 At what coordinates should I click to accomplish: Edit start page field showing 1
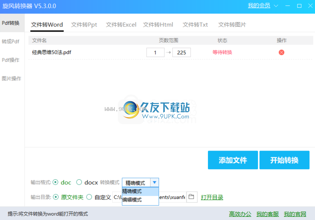click(155, 52)
